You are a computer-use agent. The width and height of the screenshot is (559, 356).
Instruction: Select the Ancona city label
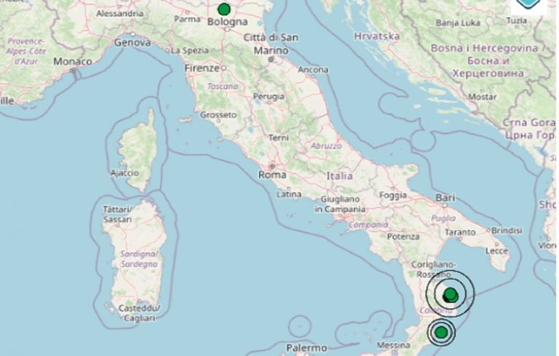(313, 70)
